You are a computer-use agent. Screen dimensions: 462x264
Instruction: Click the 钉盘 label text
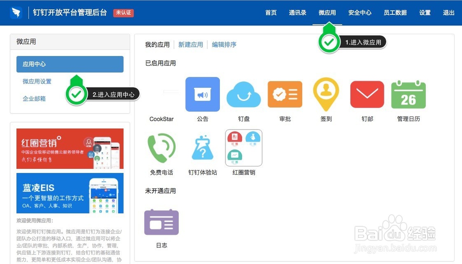[243, 119]
